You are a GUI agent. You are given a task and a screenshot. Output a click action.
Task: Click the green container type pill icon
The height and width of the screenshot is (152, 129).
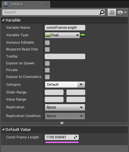83,35
